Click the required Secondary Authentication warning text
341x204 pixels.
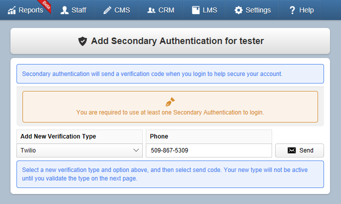(170, 112)
